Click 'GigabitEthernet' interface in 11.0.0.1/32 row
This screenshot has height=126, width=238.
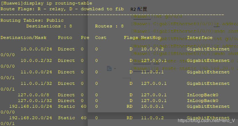[208, 83]
